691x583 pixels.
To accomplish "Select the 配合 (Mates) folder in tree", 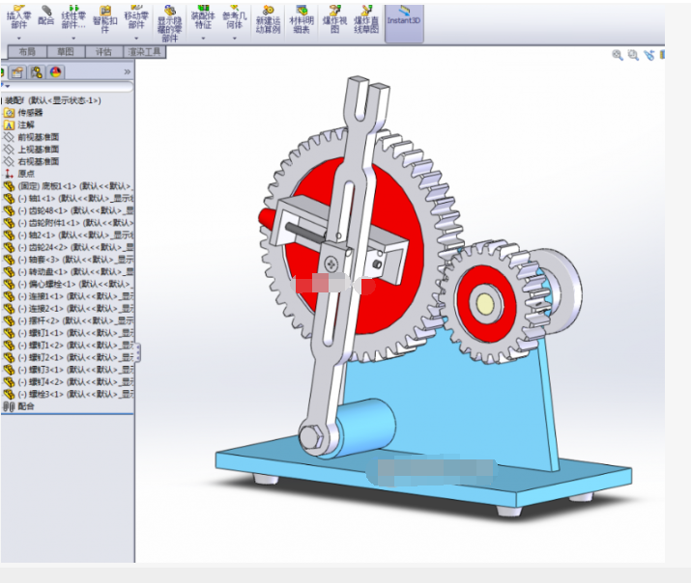I will point(19,406).
